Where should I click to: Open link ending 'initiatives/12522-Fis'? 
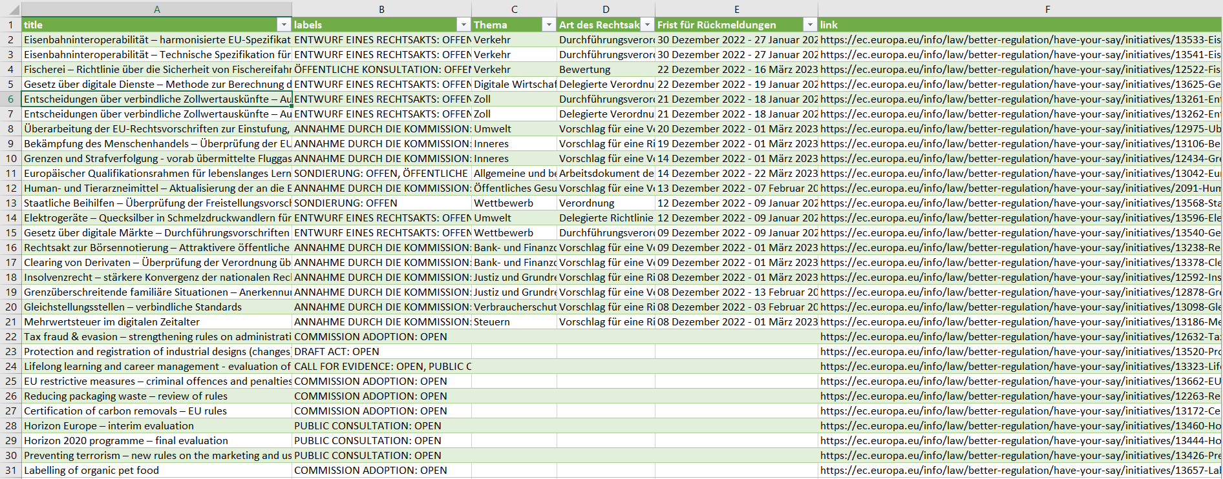(1020, 69)
